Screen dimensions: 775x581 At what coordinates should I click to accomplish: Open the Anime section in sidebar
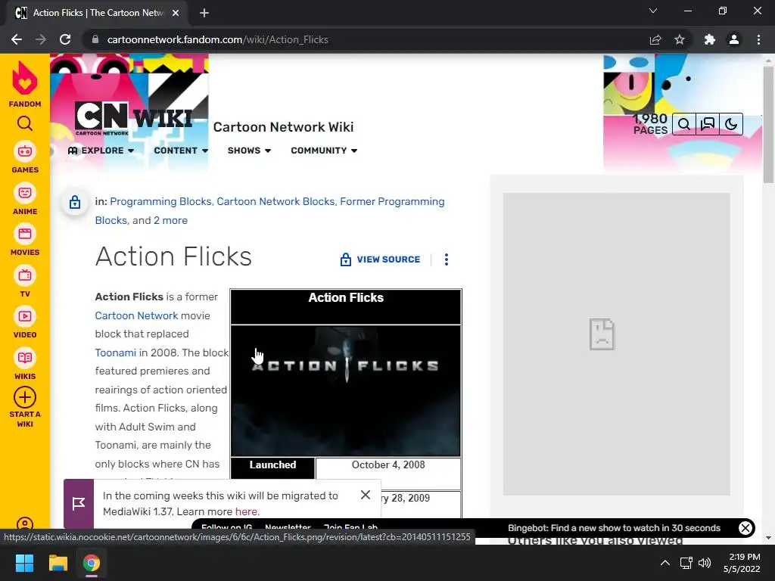tap(25, 200)
